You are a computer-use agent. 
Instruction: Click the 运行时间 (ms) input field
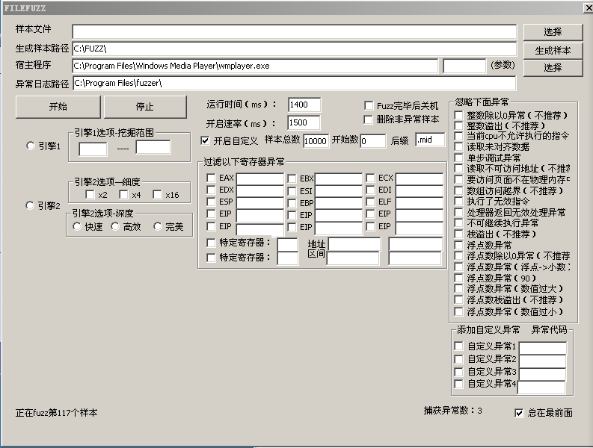click(x=304, y=105)
